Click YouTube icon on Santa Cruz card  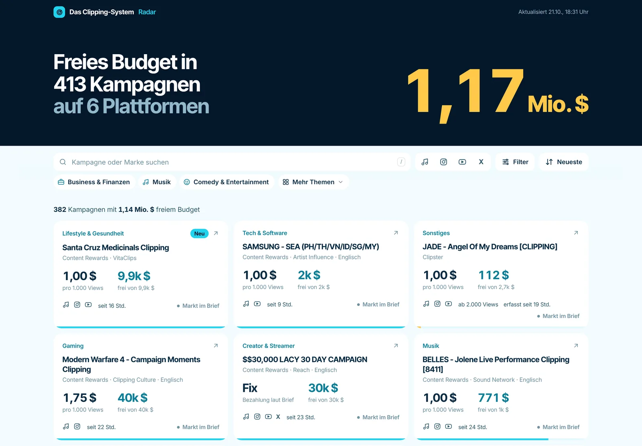[88, 305]
